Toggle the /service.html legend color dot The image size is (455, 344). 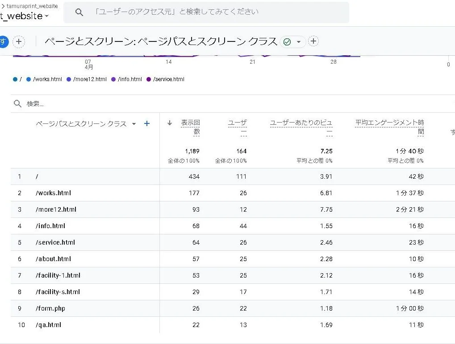point(149,79)
